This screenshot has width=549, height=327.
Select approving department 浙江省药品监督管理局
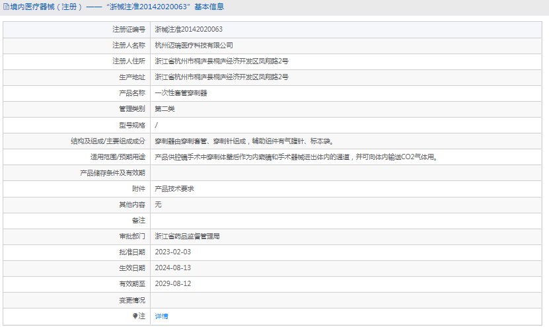pyautogui.click(x=188, y=236)
